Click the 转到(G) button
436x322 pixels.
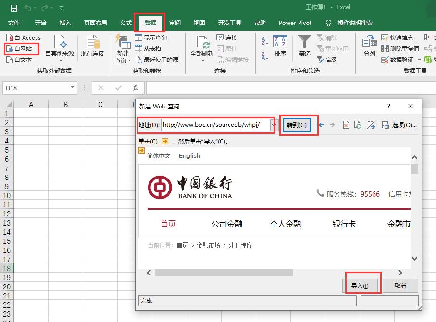298,125
